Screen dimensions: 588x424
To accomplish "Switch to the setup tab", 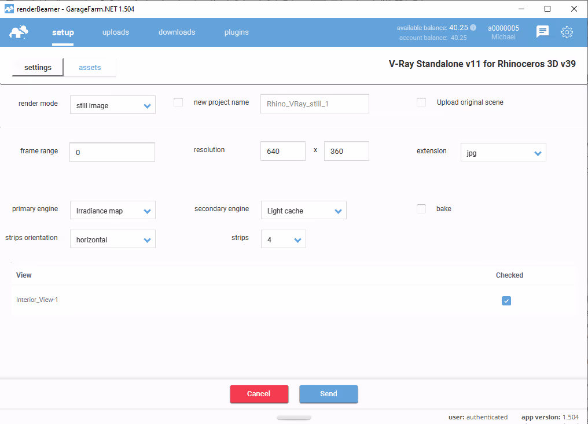I will click(63, 32).
